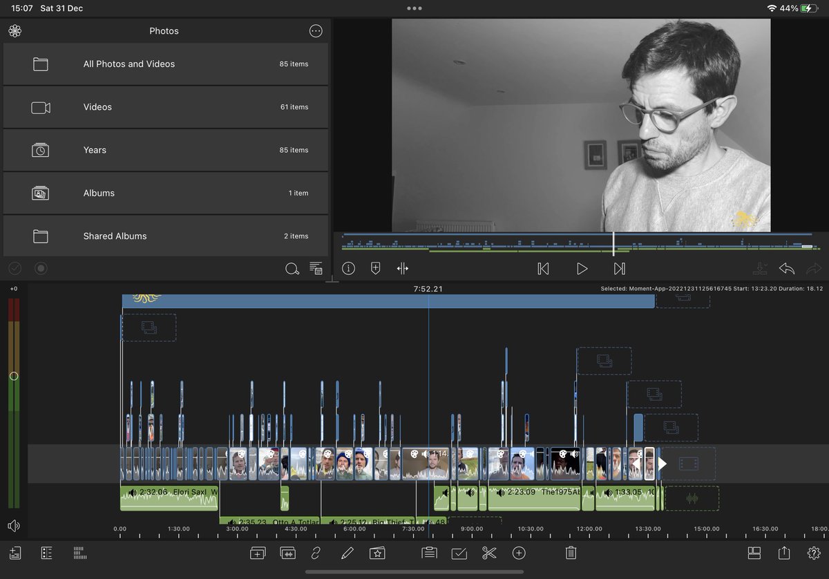Open All Photos and Videos folder
This screenshot has width=829, height=579.
[x=166, y=64]
